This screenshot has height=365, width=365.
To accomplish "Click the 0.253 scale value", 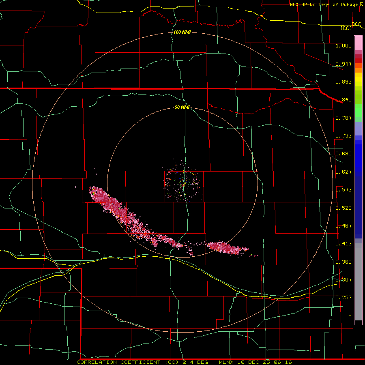I will (x=344, y=298).
